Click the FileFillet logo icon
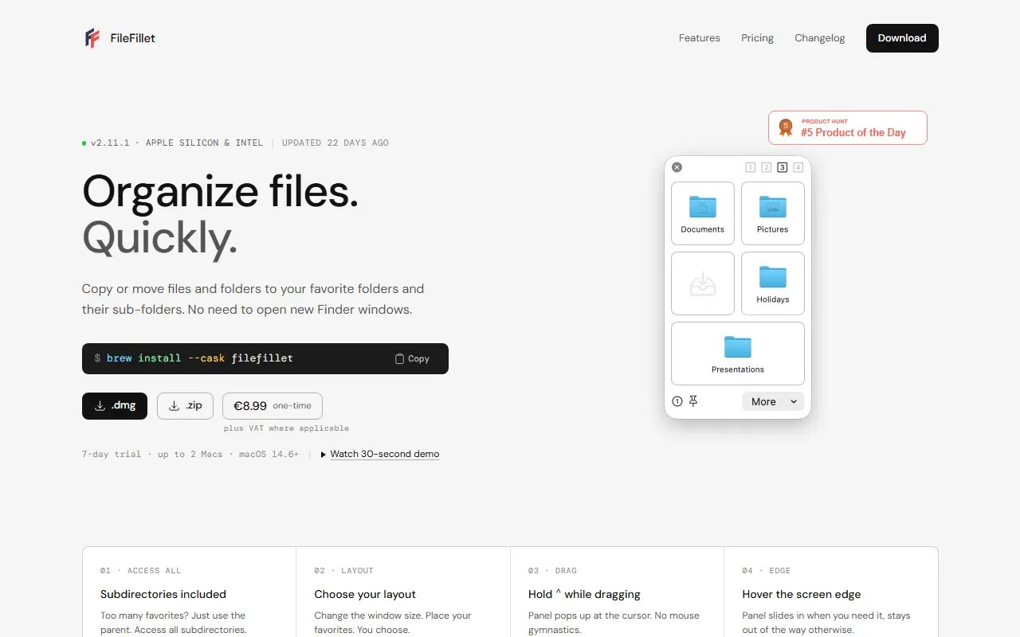 (92, 38)
